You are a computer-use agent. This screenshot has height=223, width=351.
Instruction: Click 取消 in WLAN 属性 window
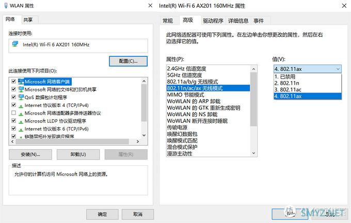pyautogui.click(x=138, y=214)
